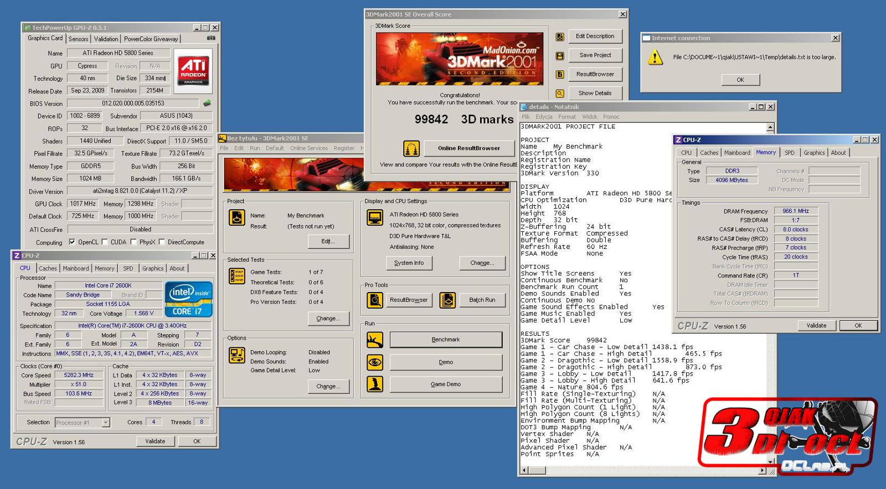
Task: Toggle the PhysX checkbox in GPU-Z
Action: coord(133,242)
